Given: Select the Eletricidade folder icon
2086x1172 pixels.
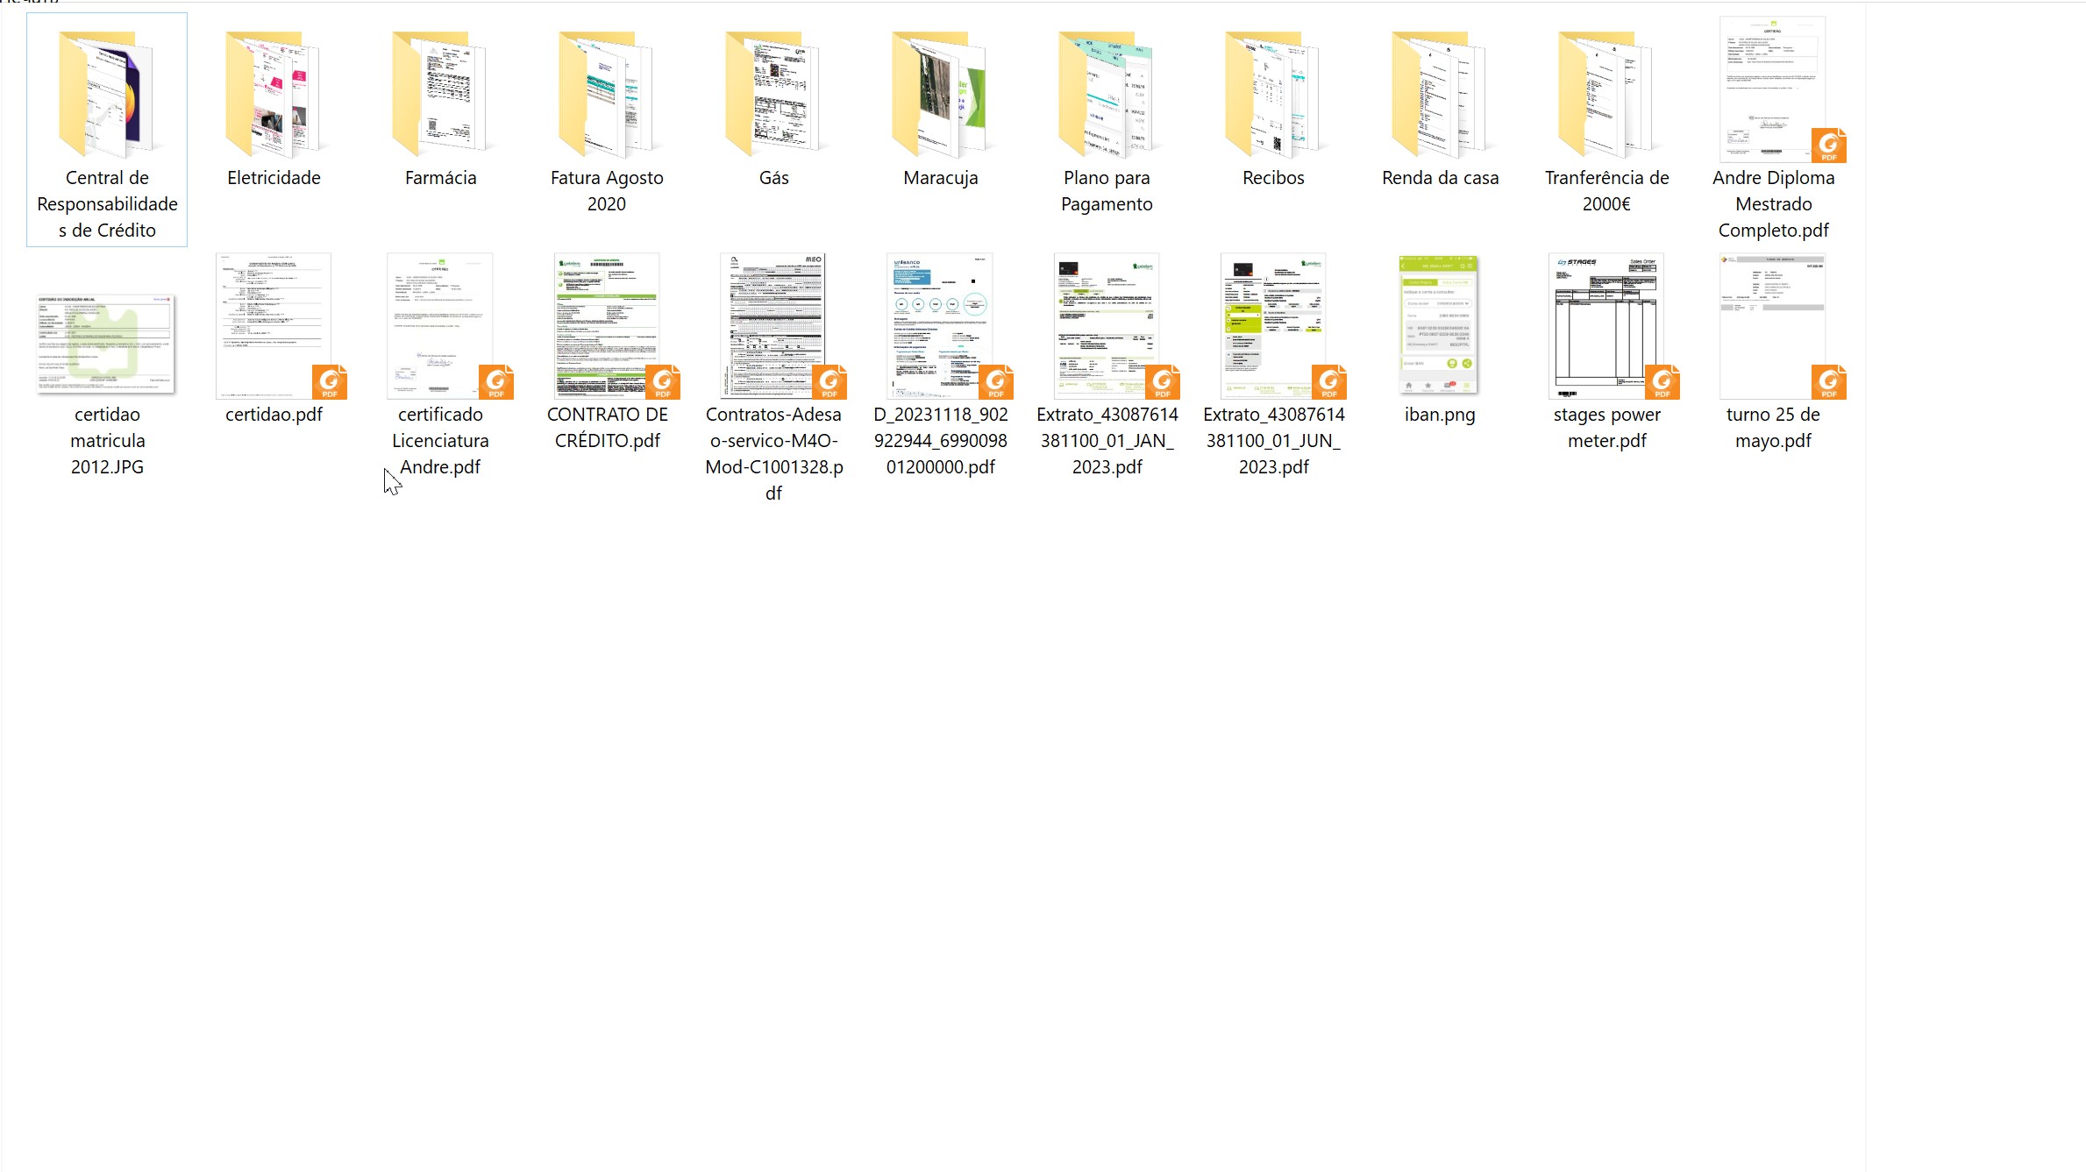Looking at the screenshot, I should (x=273, y=95).
